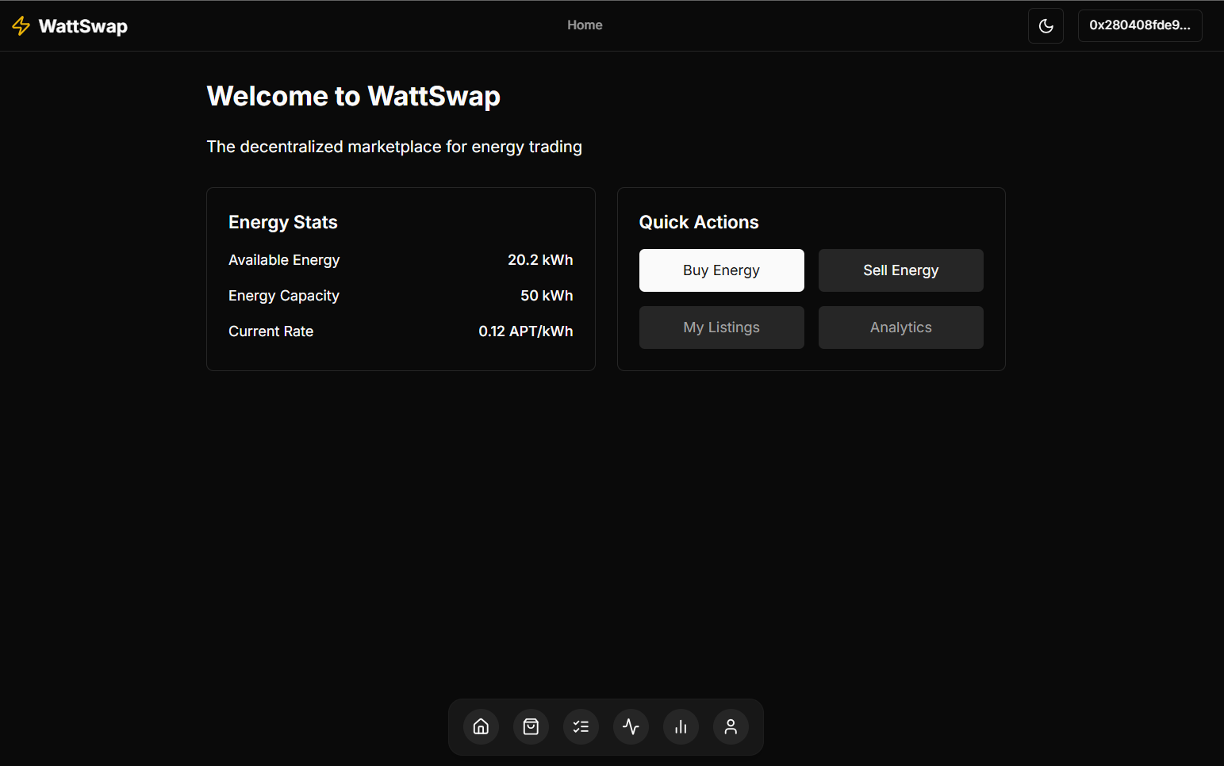The width and height of the screenshot is (1224, 766).
Task: Click the moon icon in the header
Action: (1046, 25)
